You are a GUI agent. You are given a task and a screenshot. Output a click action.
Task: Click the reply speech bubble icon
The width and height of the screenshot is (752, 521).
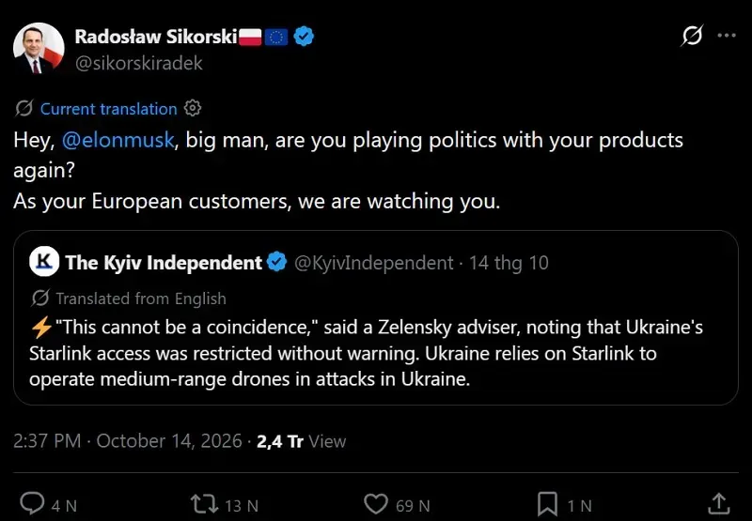[x=32, y=504]
